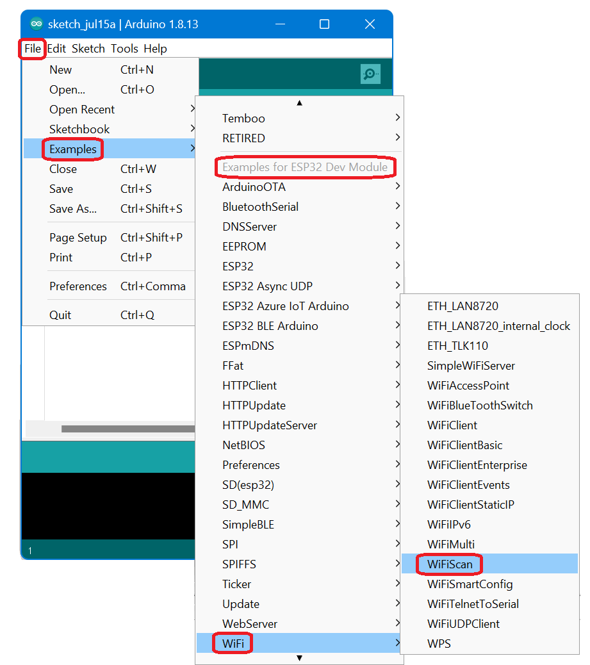The height and width of the screenshot is (665, 590).
Task: Load the WPS example
Action: (490, 644)
